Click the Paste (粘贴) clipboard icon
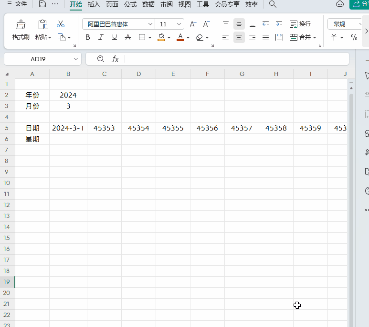Image resolution: width=369 pixels, height=327 pixels. pos(43,24)
